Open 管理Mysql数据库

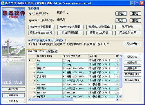point(99,27)
